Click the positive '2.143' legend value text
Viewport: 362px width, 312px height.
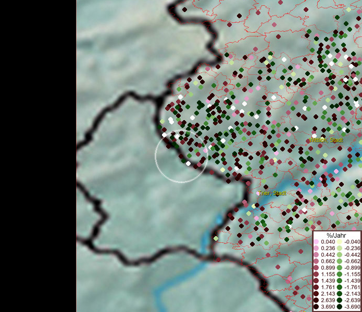[x=328, y=294]
